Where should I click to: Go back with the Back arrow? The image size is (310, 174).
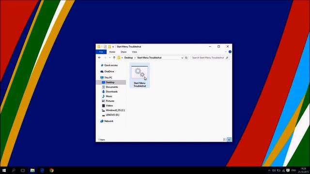click(99, 58)
